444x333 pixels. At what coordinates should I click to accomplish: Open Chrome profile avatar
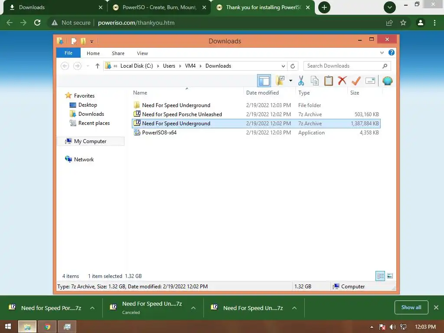click(x=421, y=23)
